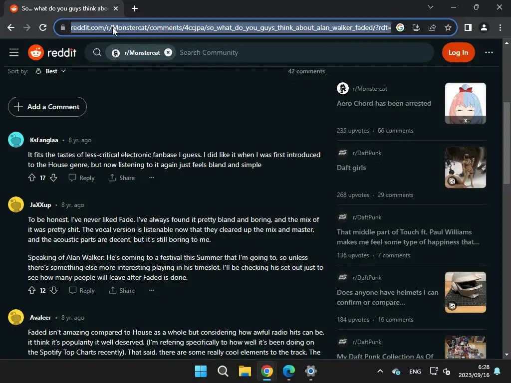
Task: Click the install app icon in address bar
Action: (416, 28)
